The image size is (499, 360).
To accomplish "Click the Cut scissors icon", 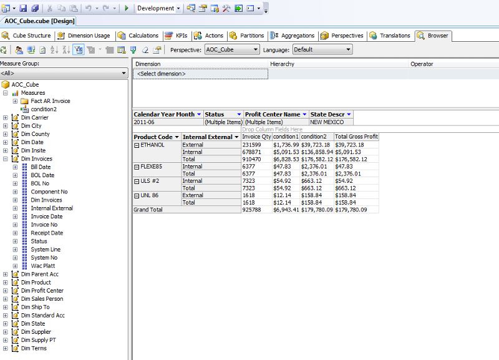I will pos(49,8).
